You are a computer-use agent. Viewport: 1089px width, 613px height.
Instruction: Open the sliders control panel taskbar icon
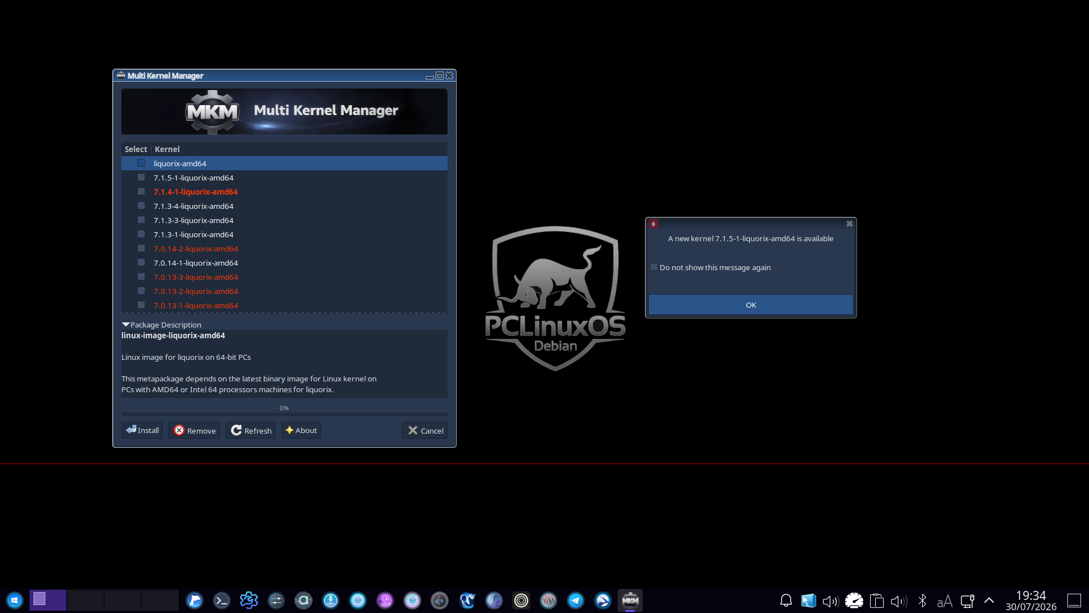click(x=276, y=601)
